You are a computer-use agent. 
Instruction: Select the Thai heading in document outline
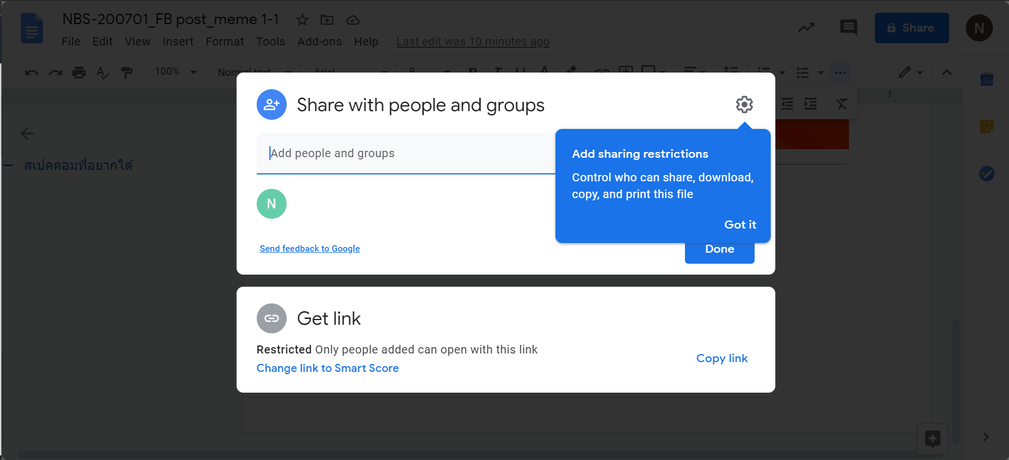coord(78,165)
